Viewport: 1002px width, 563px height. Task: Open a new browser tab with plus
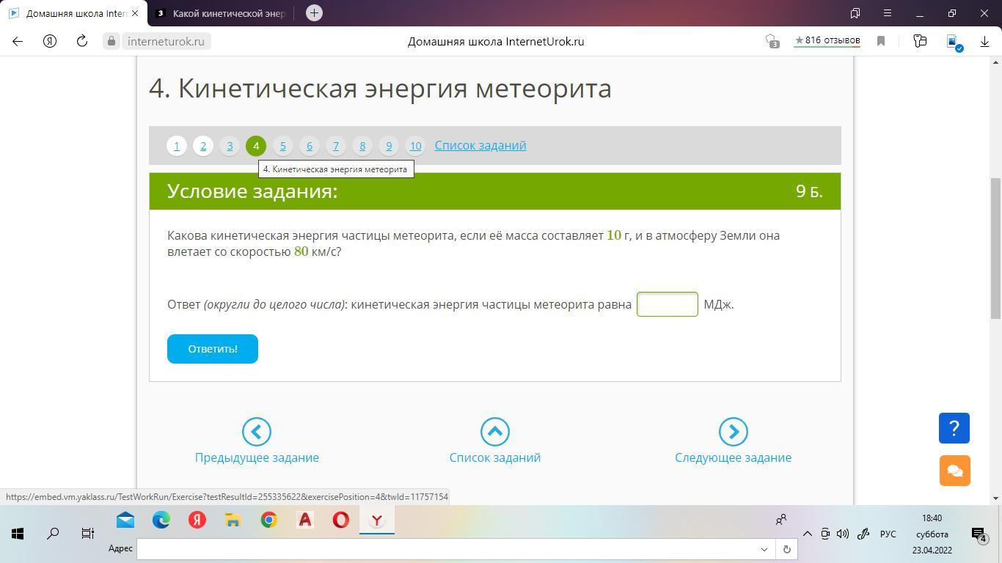coord(314,13)
